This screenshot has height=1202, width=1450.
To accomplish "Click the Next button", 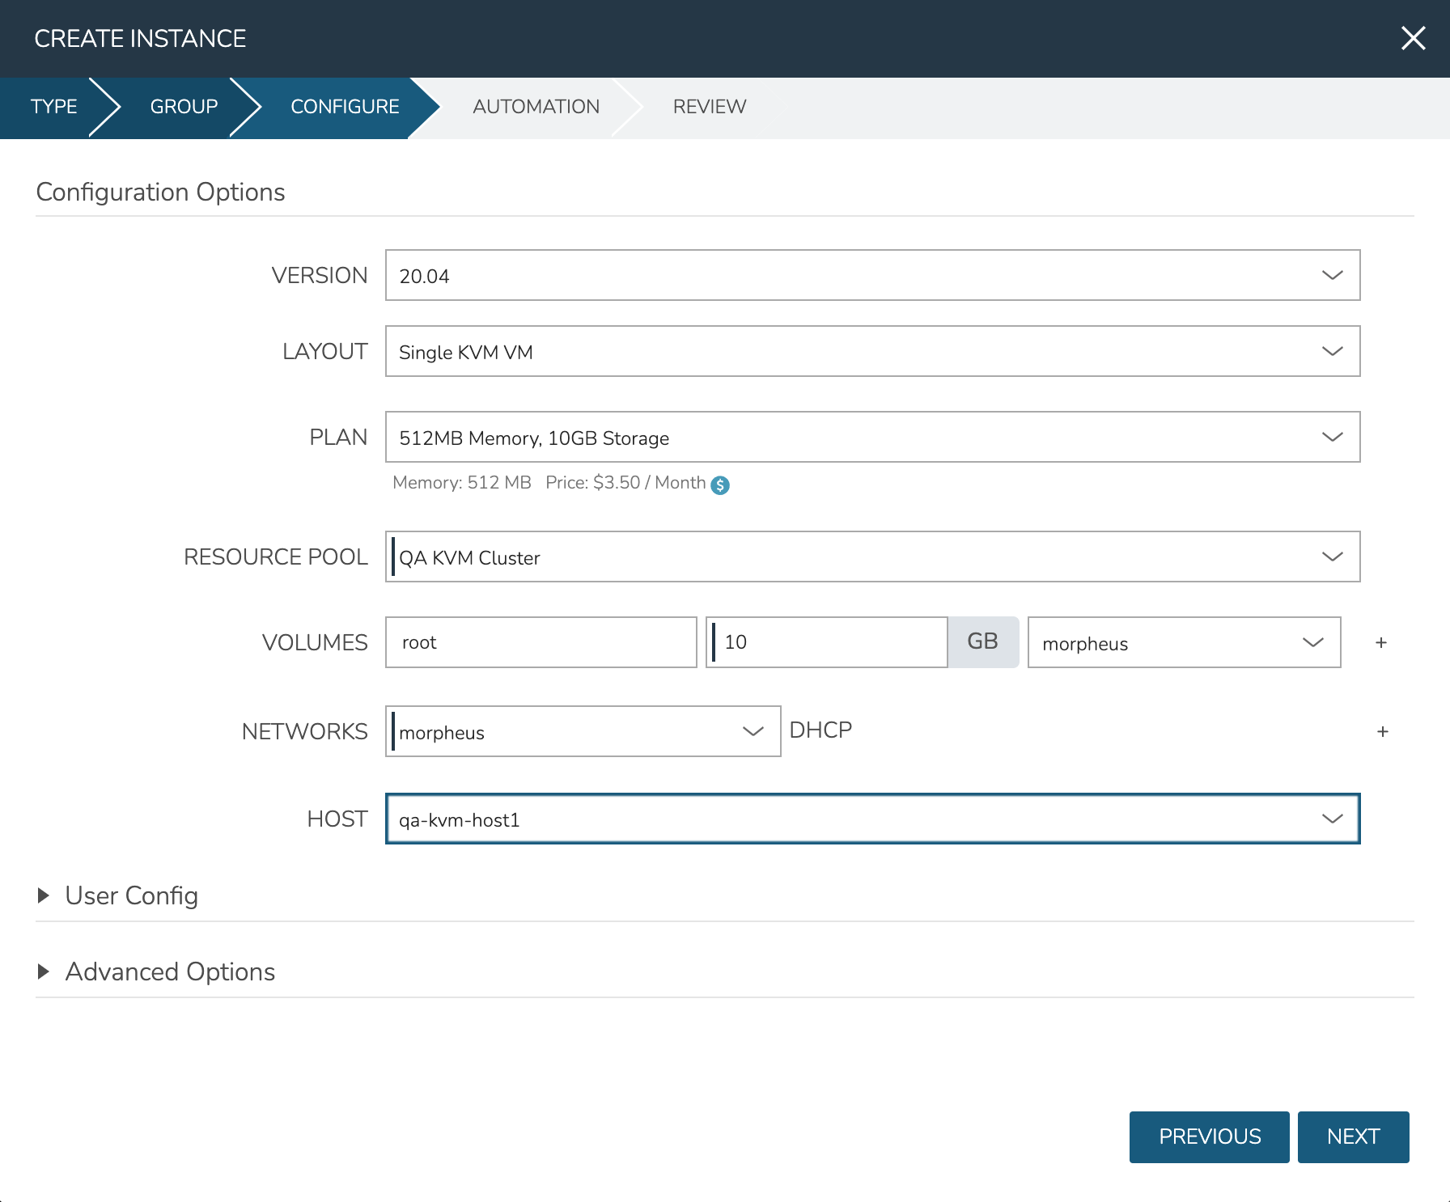I will click(1353, 1136).
